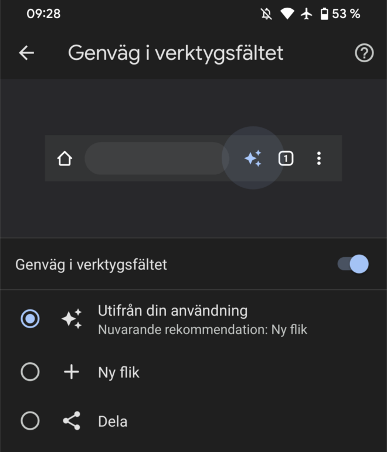Tap the battery icon in status bar
387x452 pixels.
point(324,14)
